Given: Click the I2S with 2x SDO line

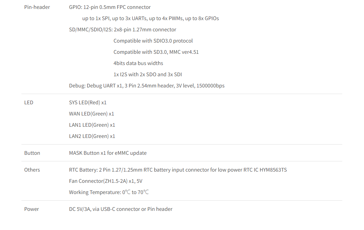Looking at the screenshot, I should click(147, 74).
